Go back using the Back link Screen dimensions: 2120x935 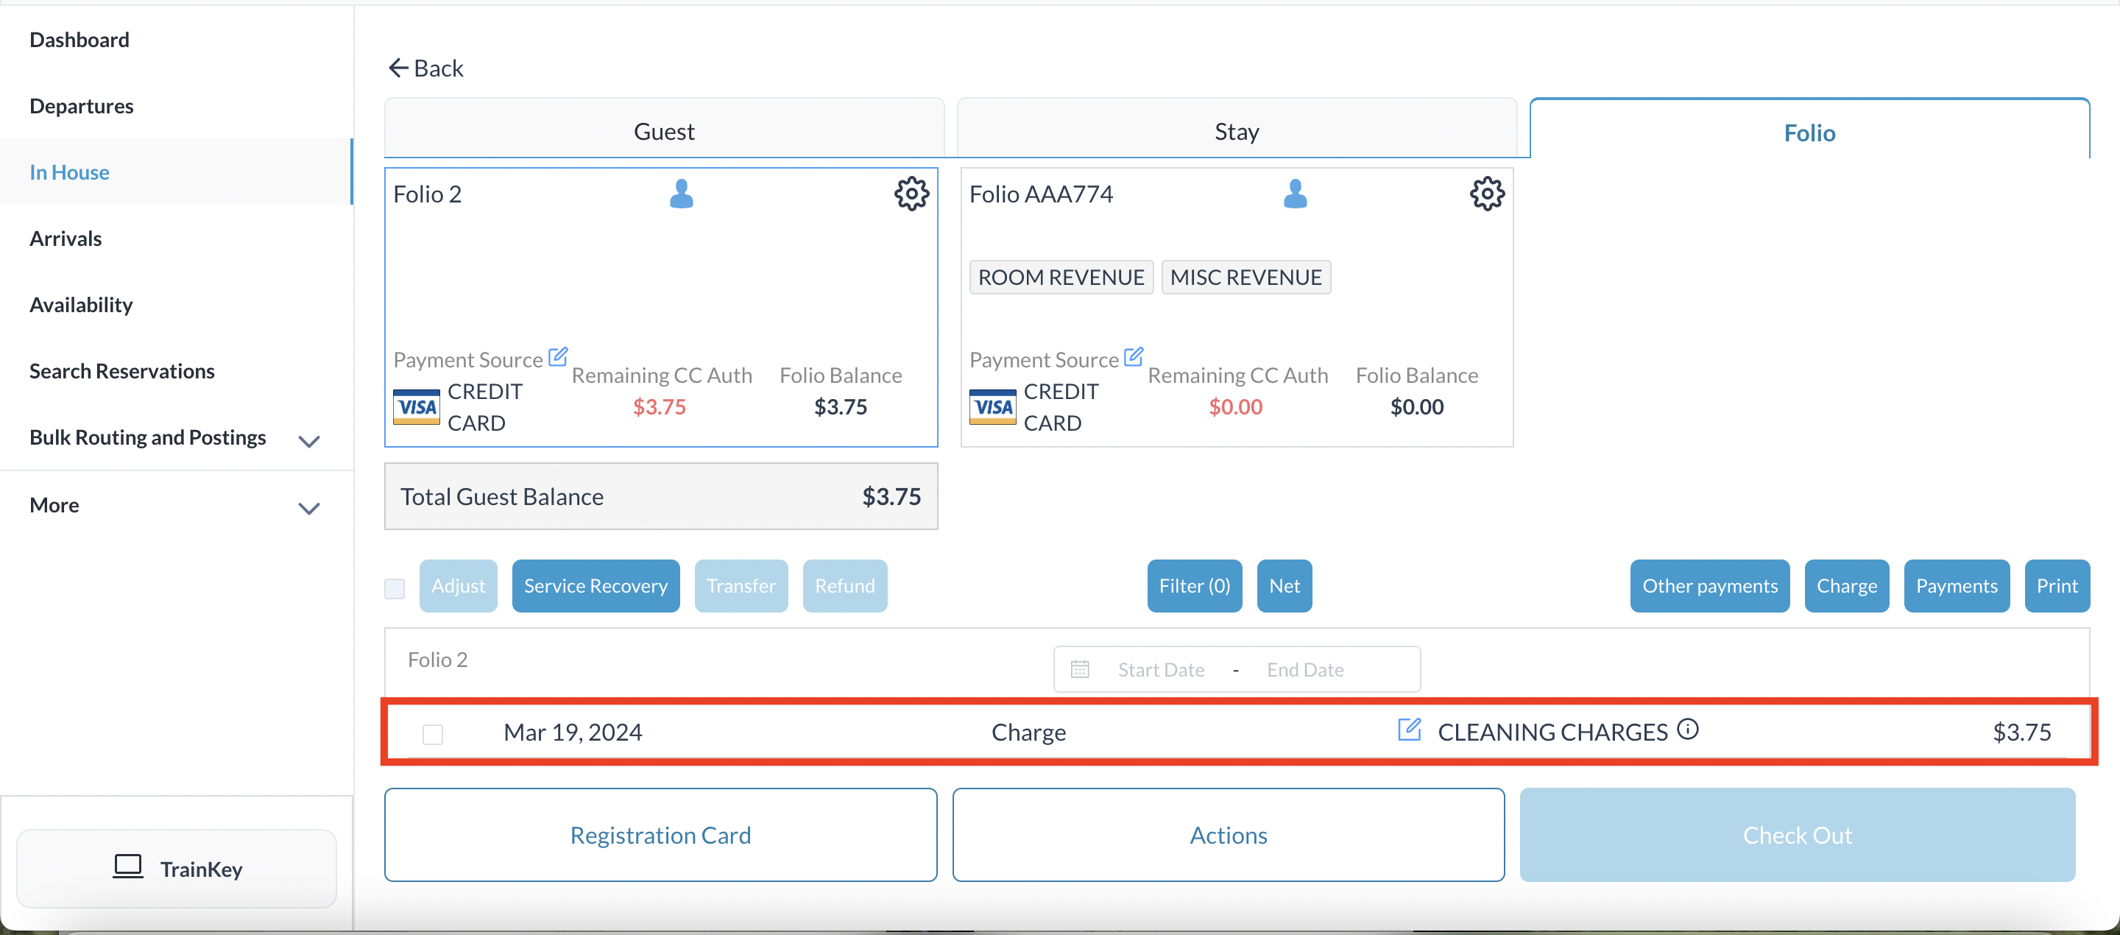click(x=425, y=68)
